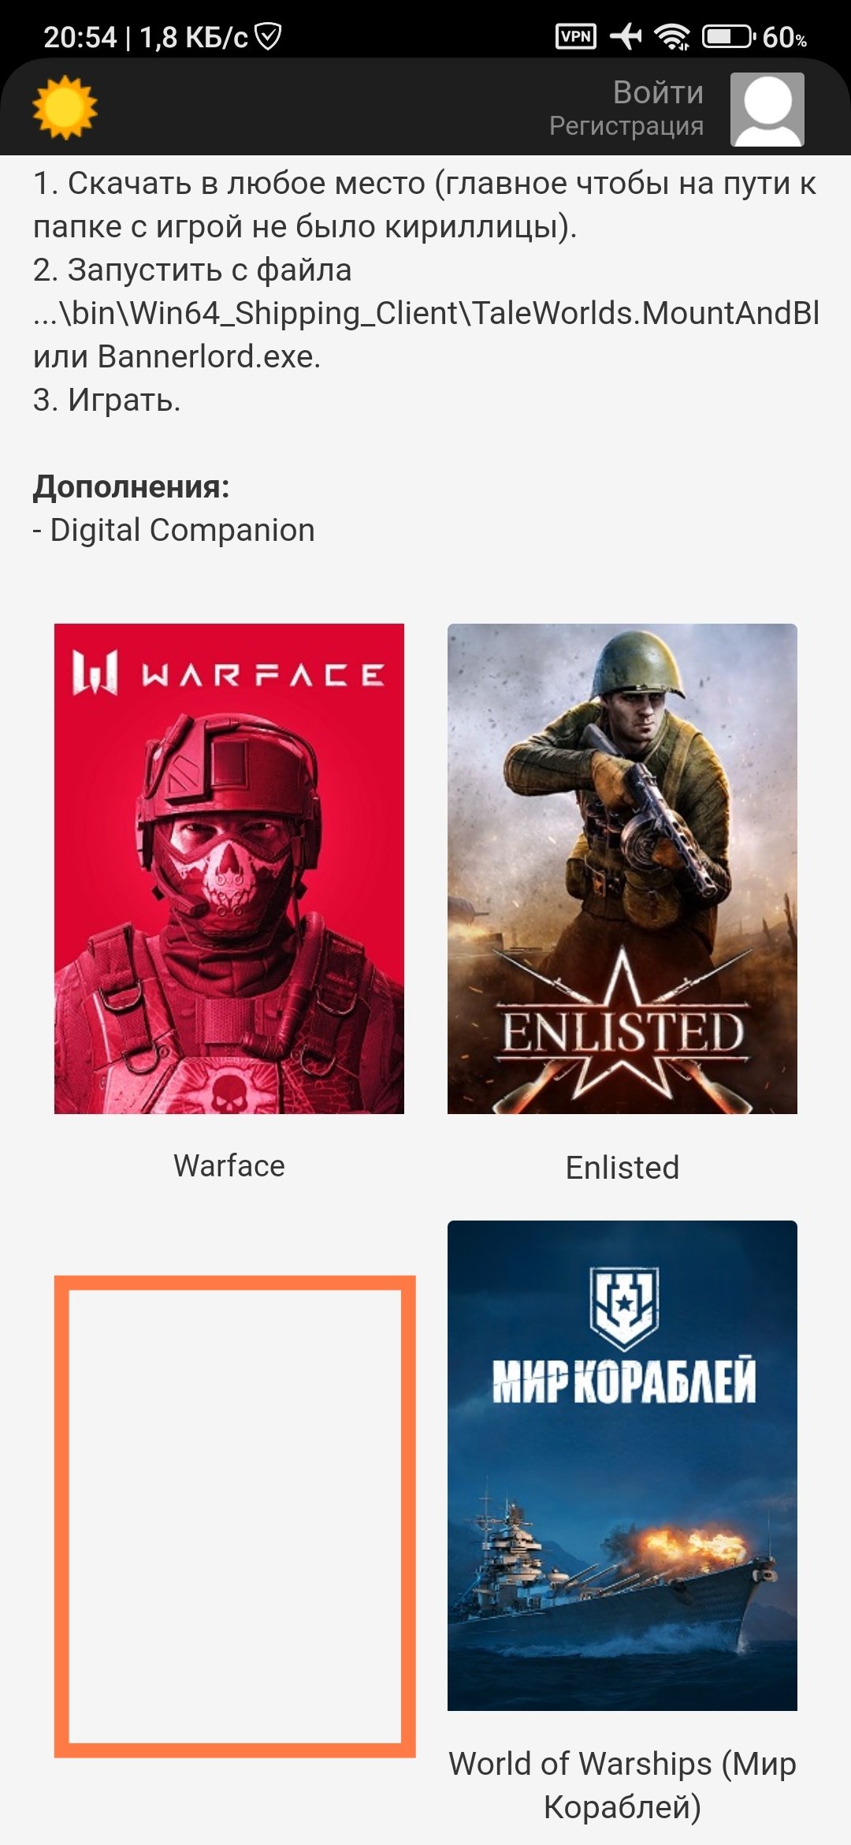Click the Bannerlord.exe instruction line
851x1845 pixels.
[x=177, y=356]
